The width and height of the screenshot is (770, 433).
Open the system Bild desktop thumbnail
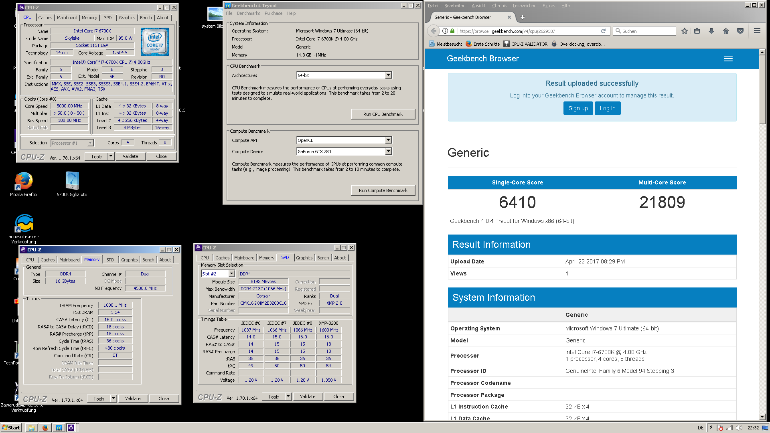point(215,18)
